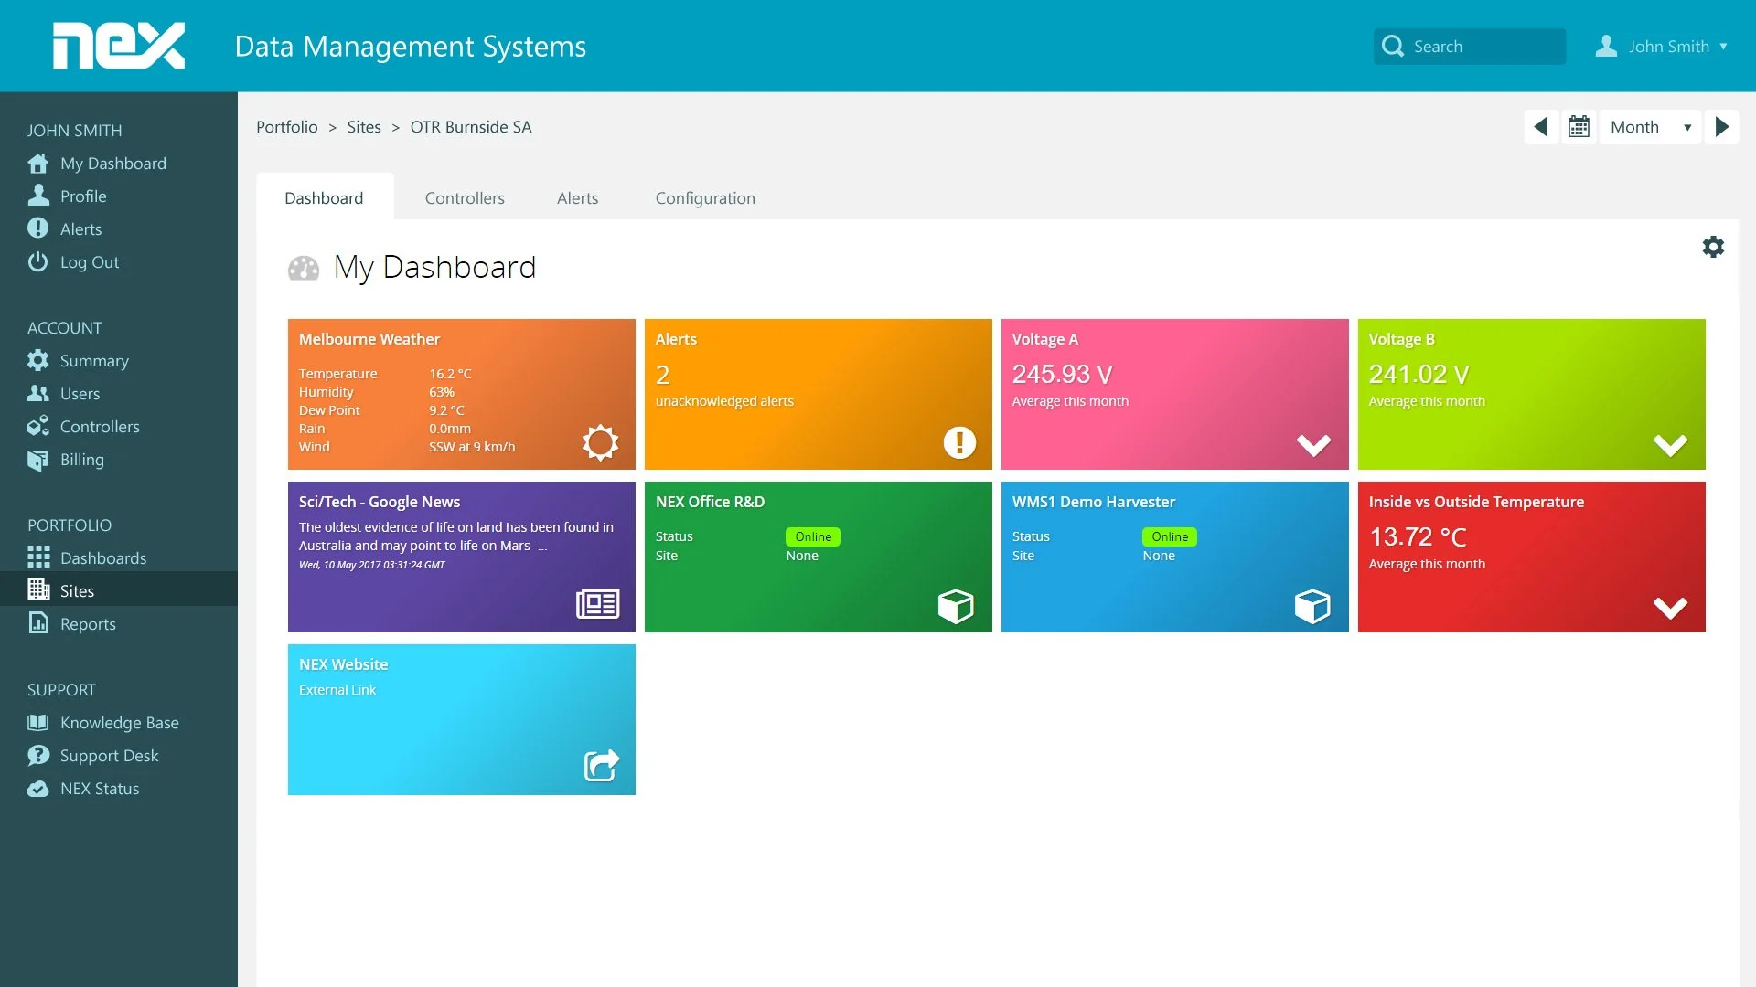Viewport: 1756px width, 987px height.
Task: Open the Melbourne Weather settings via sun icon
Action: [600, 442]
